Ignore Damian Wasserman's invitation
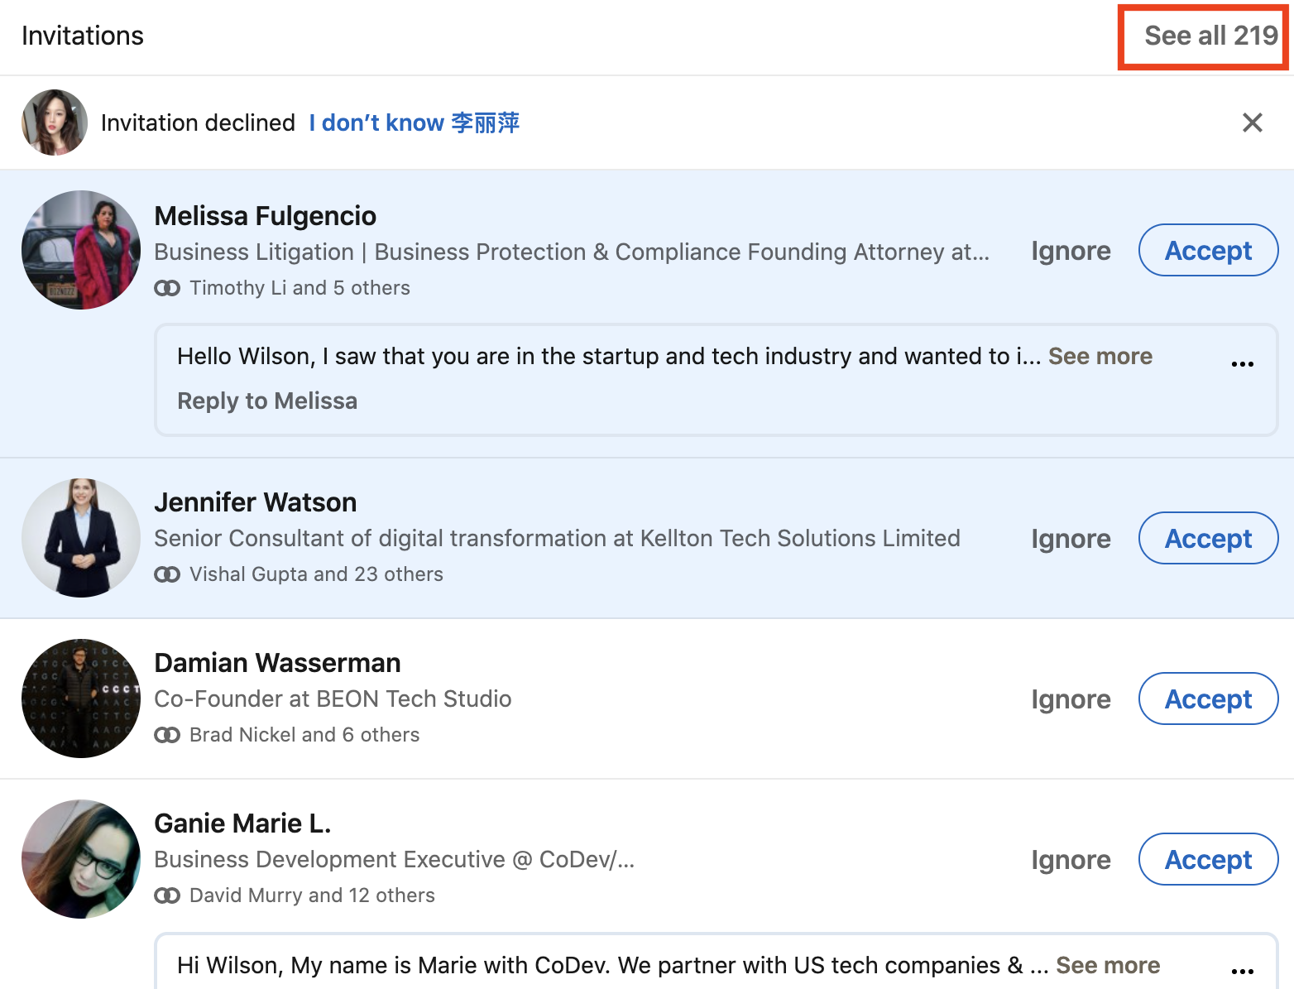This screenshot has width=1294, height=989. point(1070,699)
